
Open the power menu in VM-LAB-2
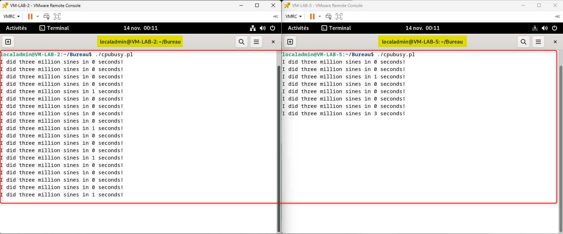coord(273,28)
